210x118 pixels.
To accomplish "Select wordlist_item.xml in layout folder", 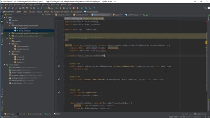I will point(23,49).
